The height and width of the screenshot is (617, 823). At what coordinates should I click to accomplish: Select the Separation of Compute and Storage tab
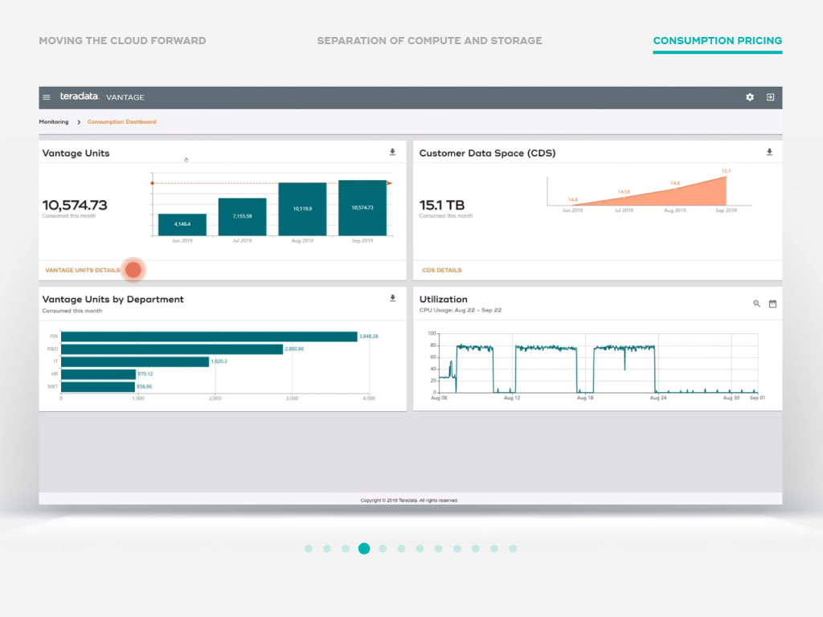tap(430, 40)
